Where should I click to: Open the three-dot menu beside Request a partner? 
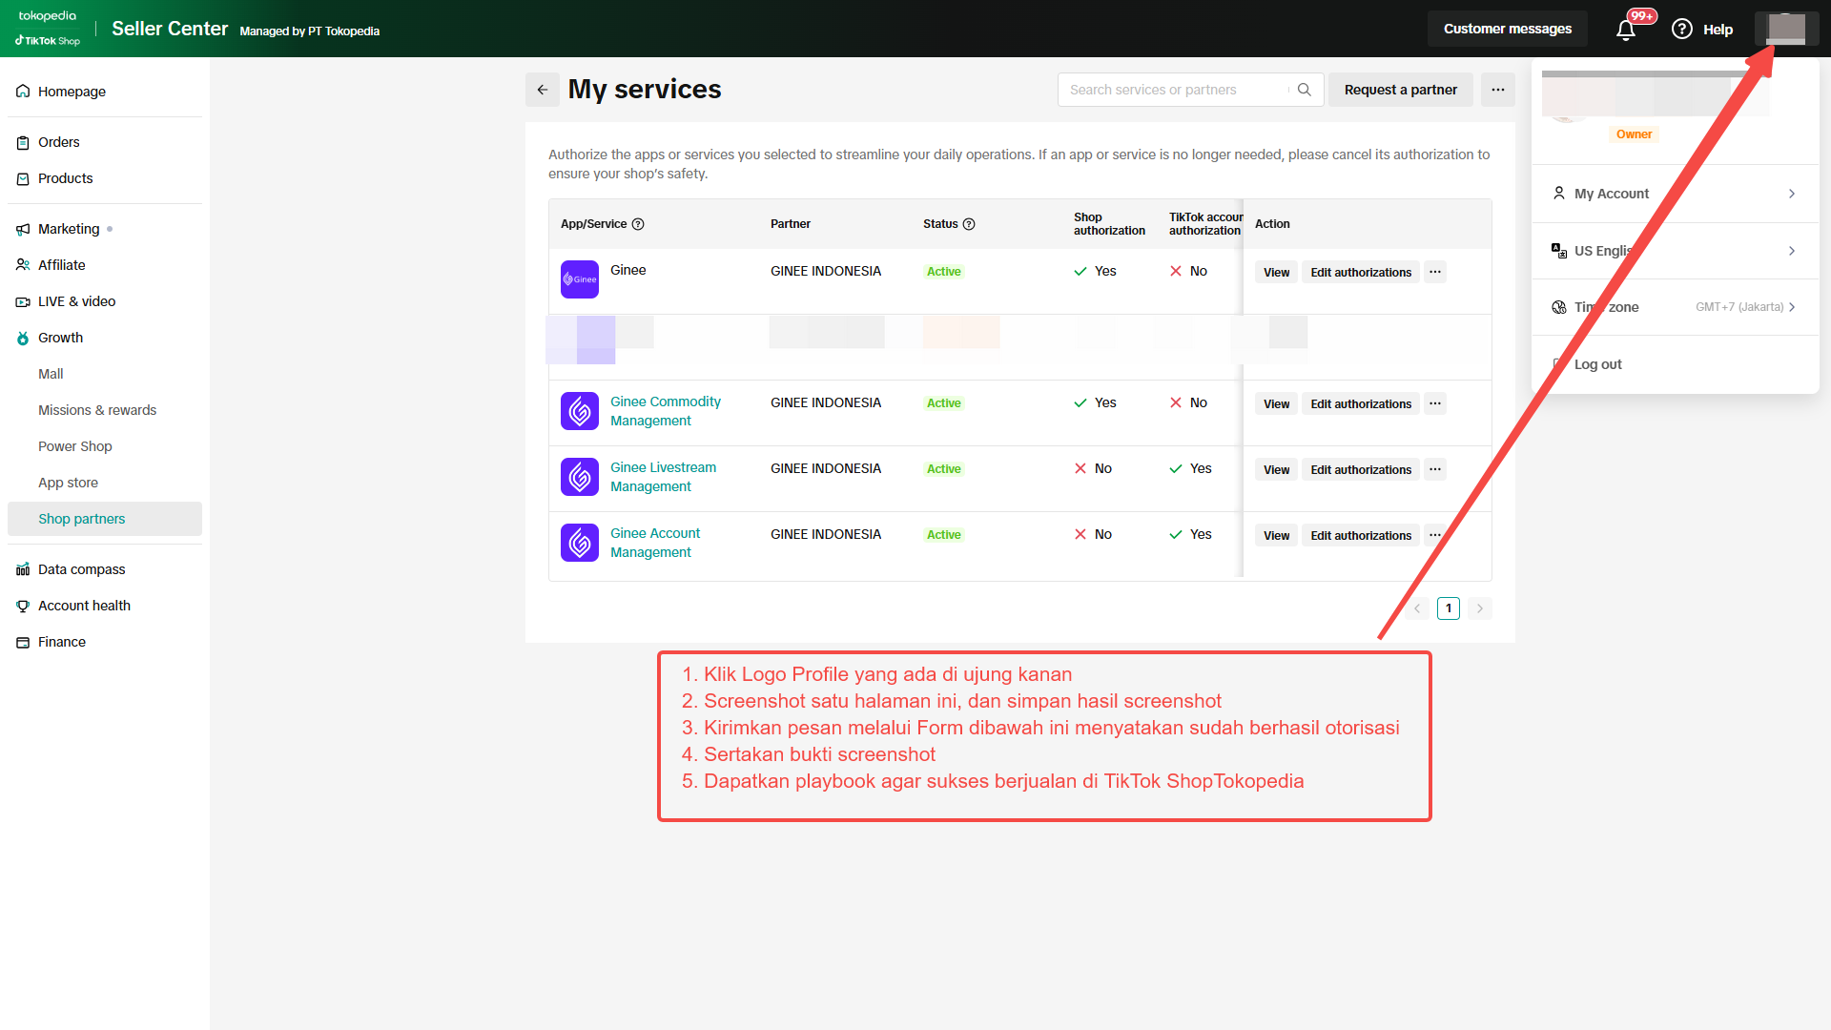click(x=1498, y=90)
